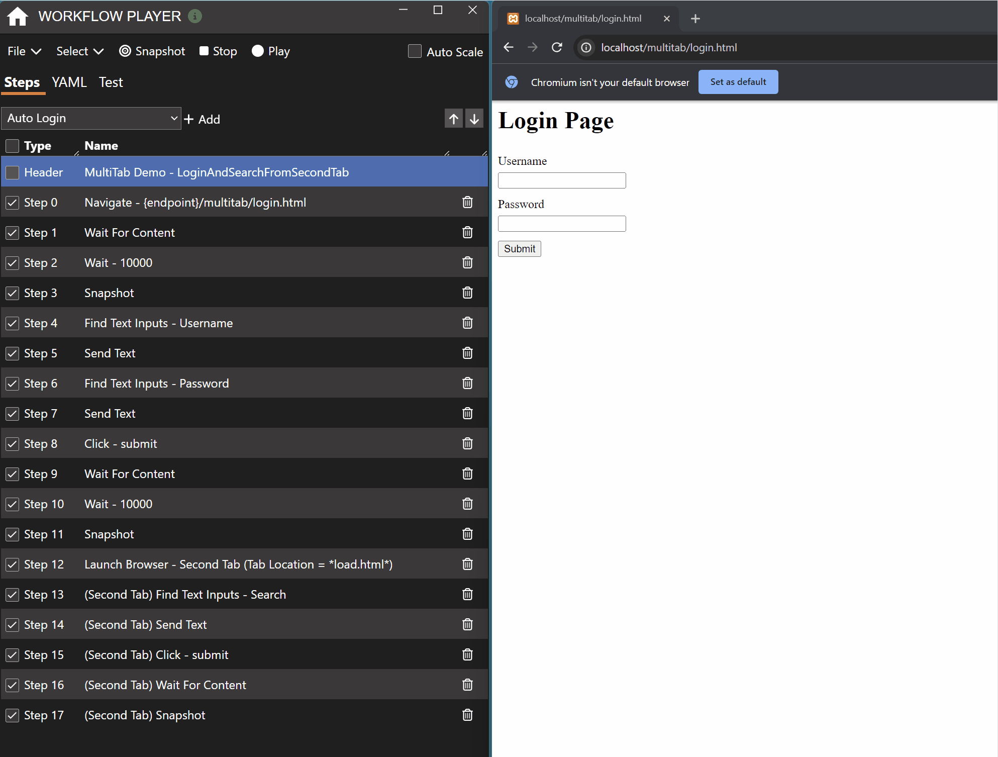Click the home icon in Workflow Player
The image size is (998, 757).
pyautogui.click(x=18, y=17)
